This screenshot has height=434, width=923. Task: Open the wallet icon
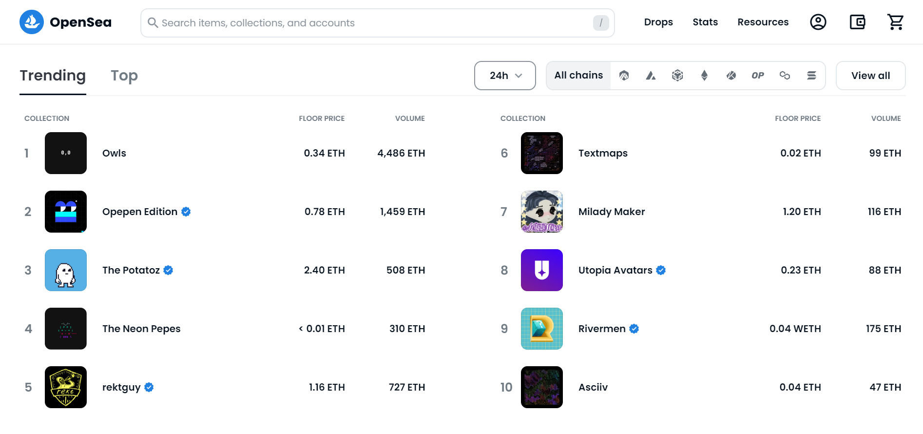pos(857,22)
